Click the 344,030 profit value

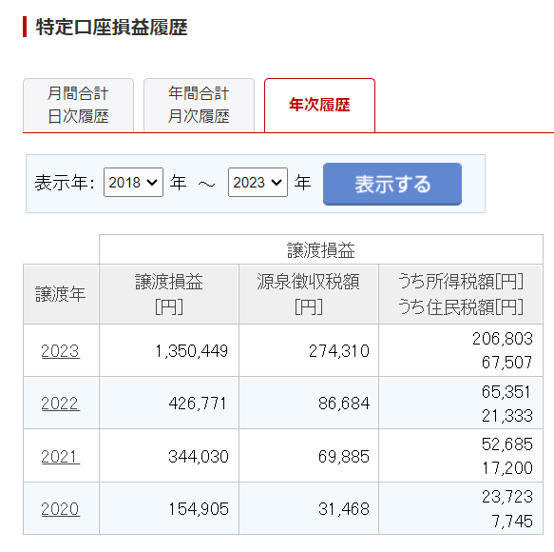(199, 457)
